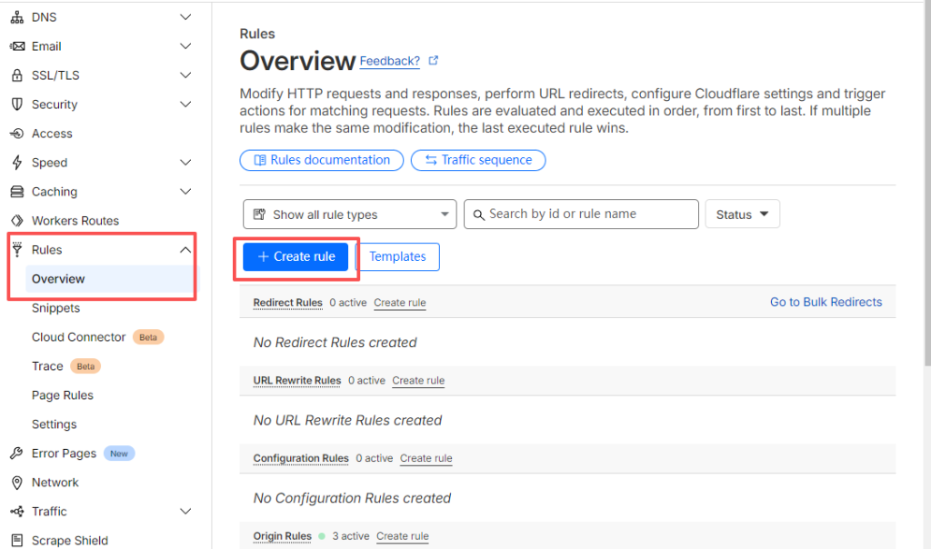Screen dimensions: 931x549
Task: Select Workers Routes in the sidebar
Action: pyautogui.click(x=75, y=221)
